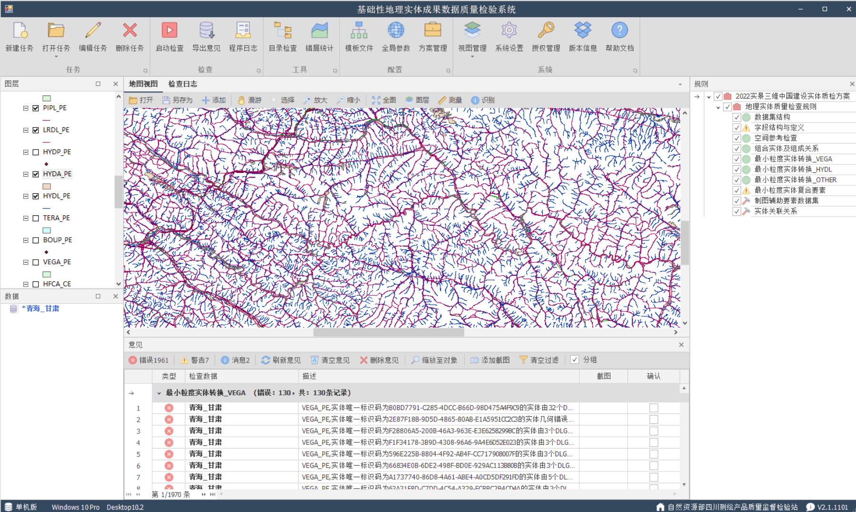Click the 方案管理 briefcase icon
The height and width of the screenshot is (512, 856).
point(433,30)
